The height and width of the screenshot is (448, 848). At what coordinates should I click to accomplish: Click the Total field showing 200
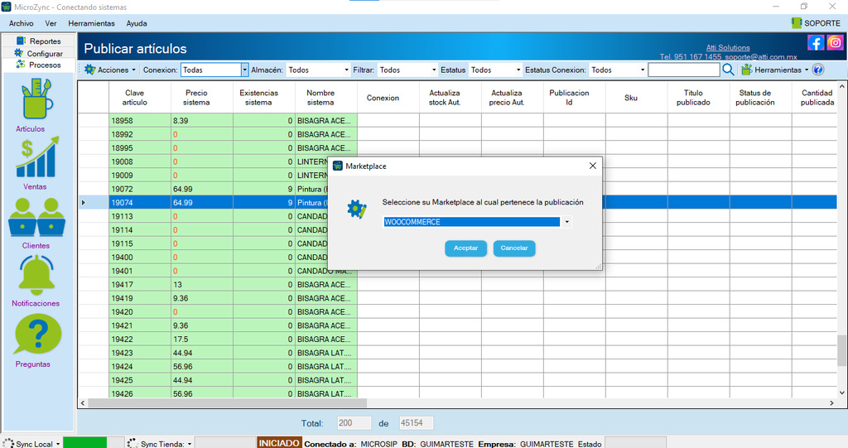(x=354, y=423)
